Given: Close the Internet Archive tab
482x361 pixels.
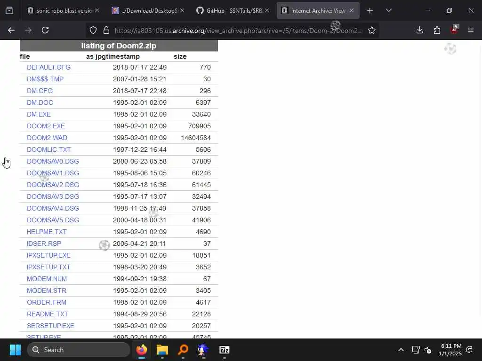Looking at the screenshot, I should pyautogui.click(x=352, y=10).
